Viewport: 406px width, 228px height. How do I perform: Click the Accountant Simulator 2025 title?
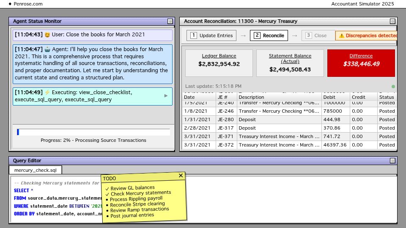[362, 4]
